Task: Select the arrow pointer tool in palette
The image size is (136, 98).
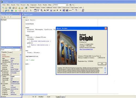Action: 31,10
